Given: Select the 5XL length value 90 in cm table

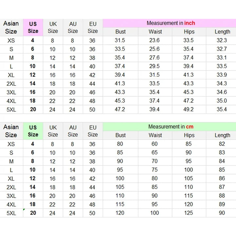Looking at the screenshot, I should click(x=222, y=213).
